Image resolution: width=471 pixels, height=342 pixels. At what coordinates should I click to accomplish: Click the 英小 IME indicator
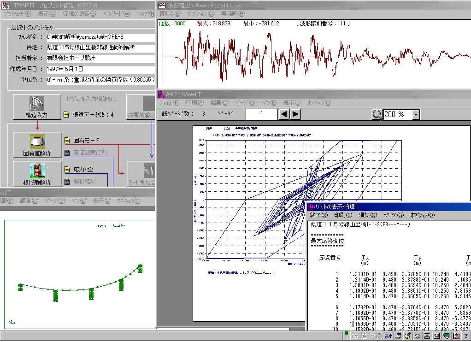(x=389, y=336)
